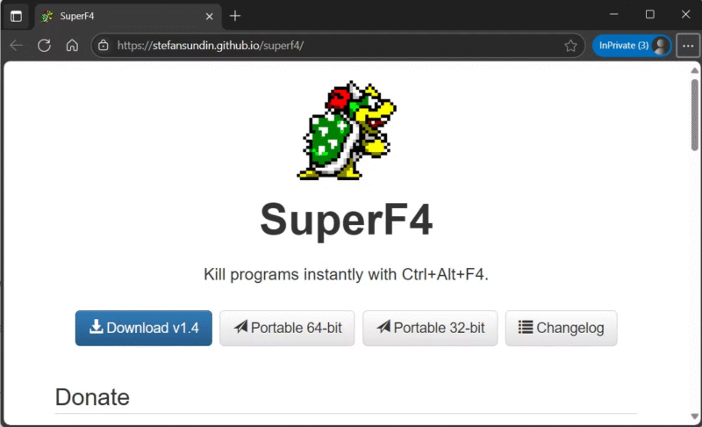Open the InPrivate profile button
702x427 pixels.
pyautogui.click(x=632, y=46)
